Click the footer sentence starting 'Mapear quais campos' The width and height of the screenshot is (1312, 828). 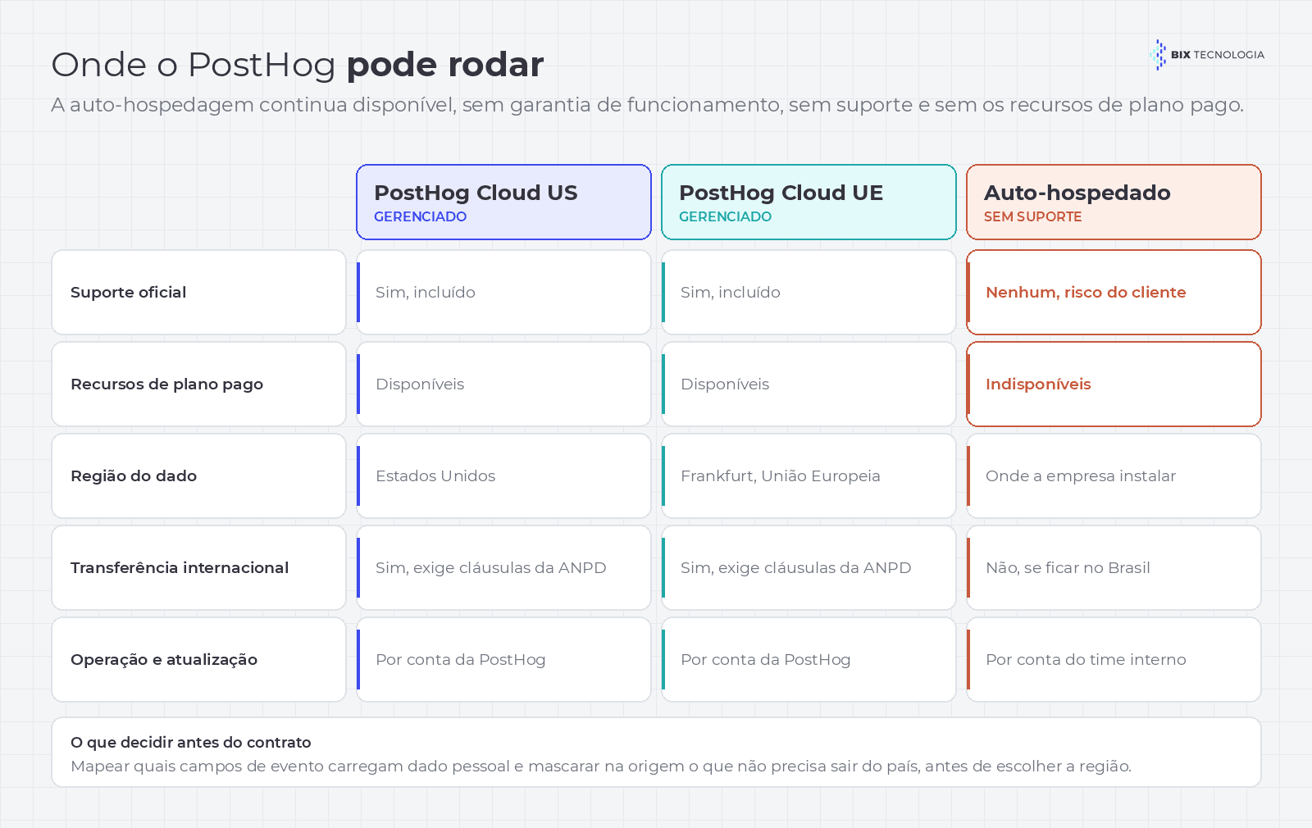(601, 766)
